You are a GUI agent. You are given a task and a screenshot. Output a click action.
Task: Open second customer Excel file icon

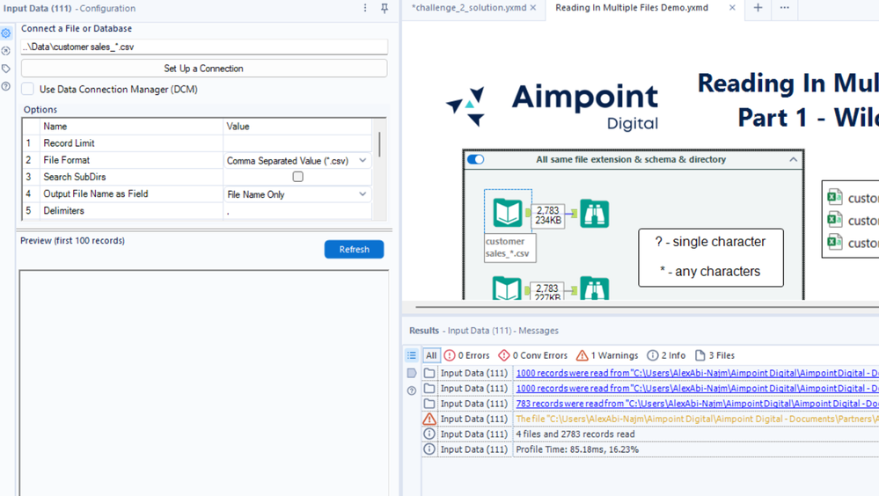point(835,220)
